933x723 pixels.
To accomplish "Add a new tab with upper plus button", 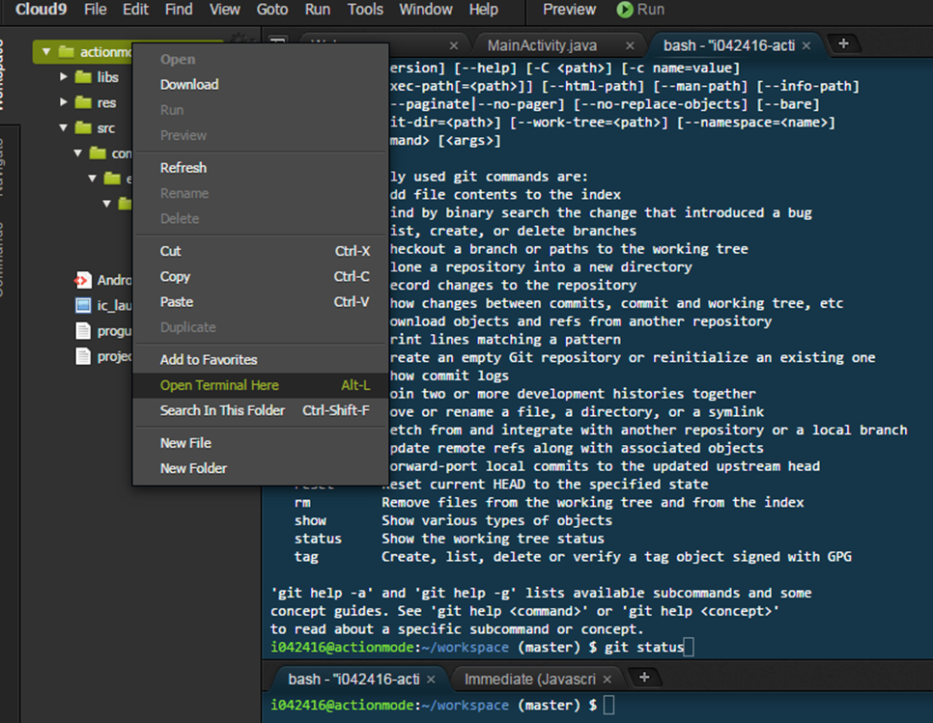I will click(x=843, y=43).
